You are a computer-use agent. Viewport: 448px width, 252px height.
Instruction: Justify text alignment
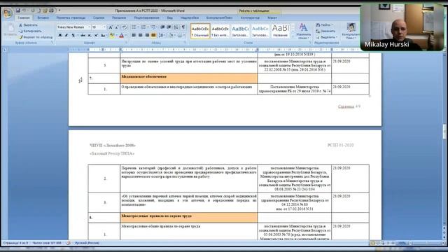[154, 36]
